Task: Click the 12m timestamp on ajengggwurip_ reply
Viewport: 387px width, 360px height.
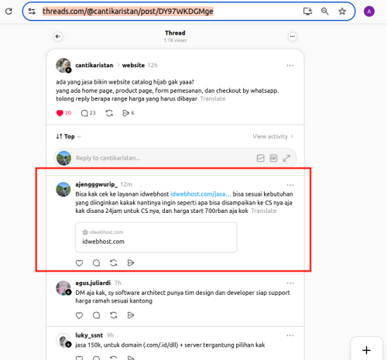Action: pos(126,184)
